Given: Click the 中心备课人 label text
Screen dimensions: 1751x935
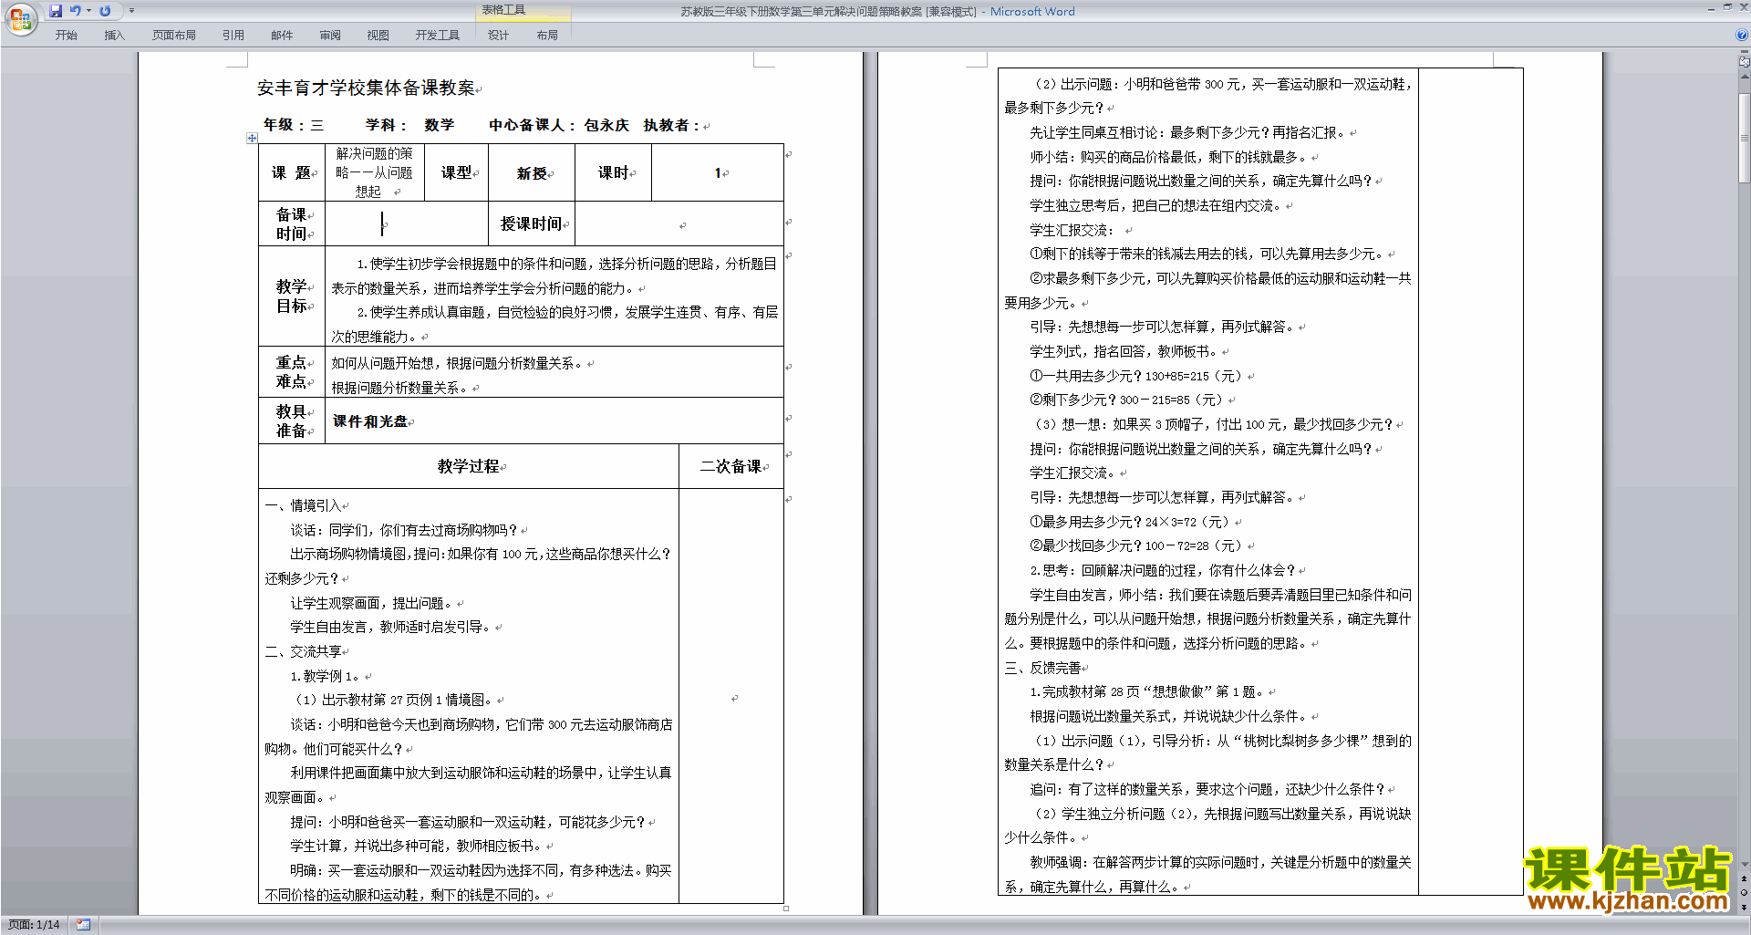Looking at the screenshot, I should click(x=533, y=125).
